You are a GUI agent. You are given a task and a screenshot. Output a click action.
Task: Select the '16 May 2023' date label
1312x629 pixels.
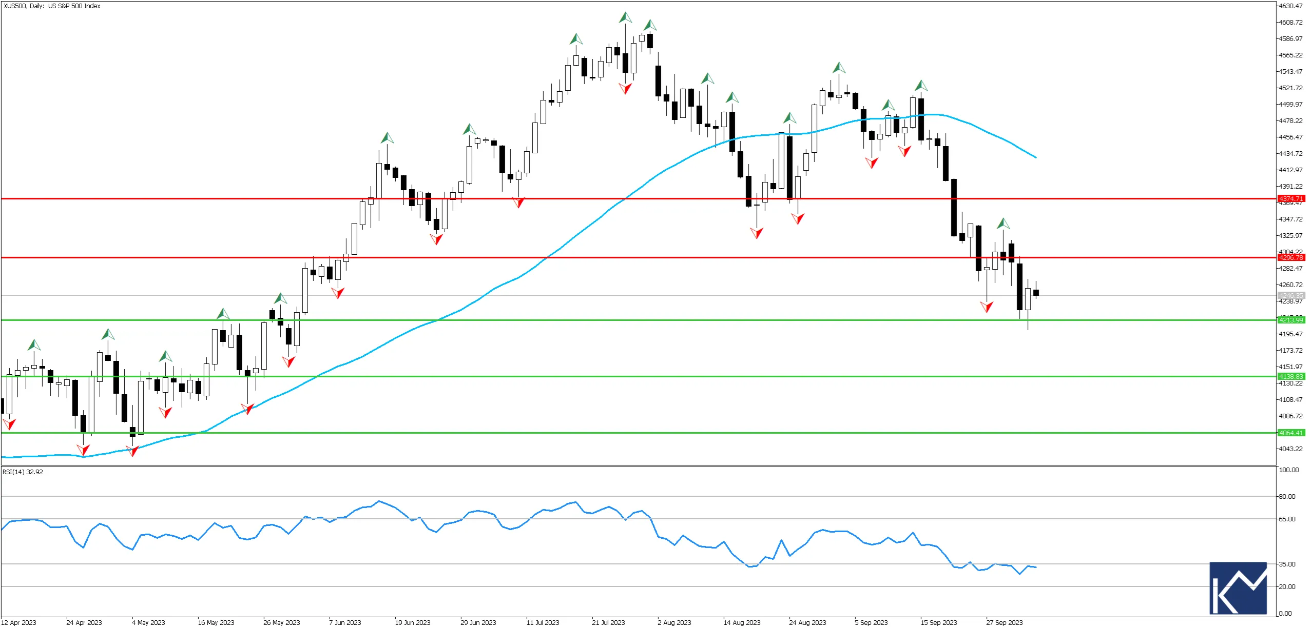[216, 623]
